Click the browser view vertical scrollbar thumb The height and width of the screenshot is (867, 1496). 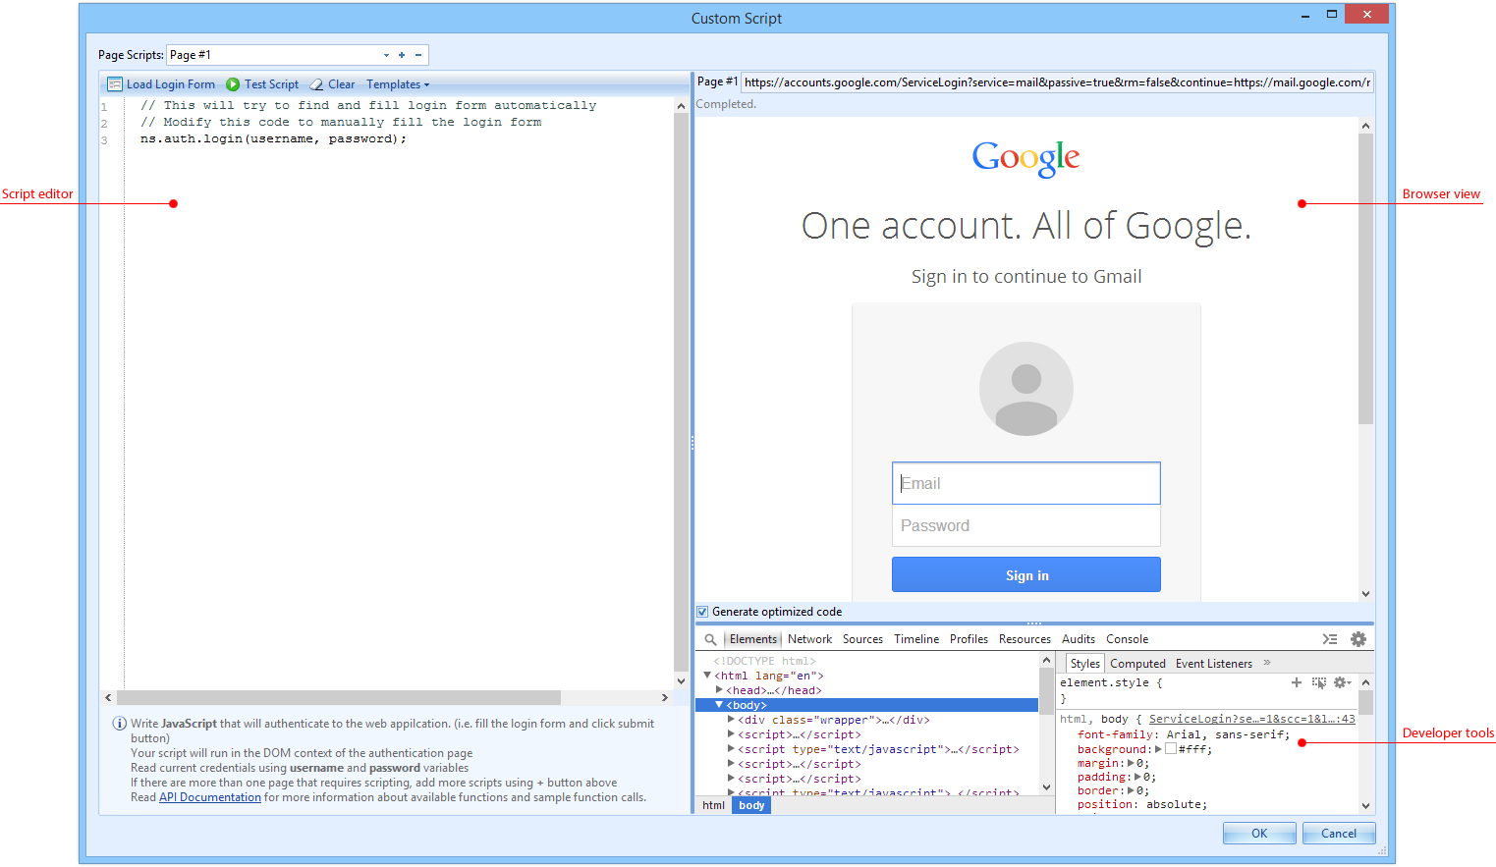(1365, 280)
